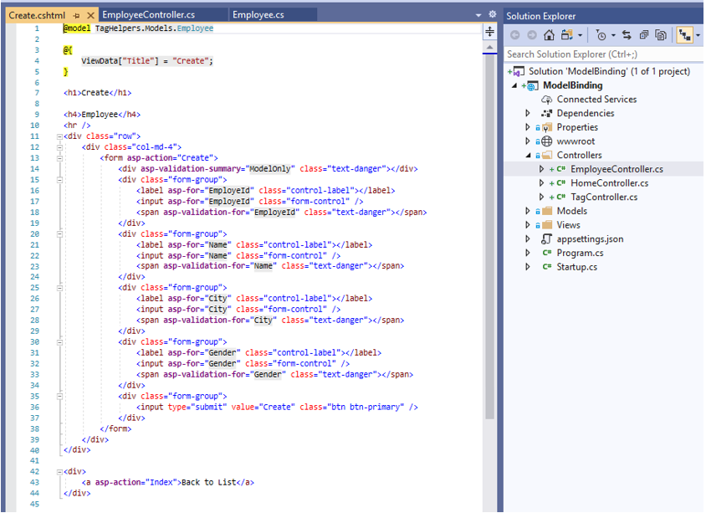Expand HomeController.cs in the tree
706x513 pixels.
pyautogui.click(x=542, y=183)
